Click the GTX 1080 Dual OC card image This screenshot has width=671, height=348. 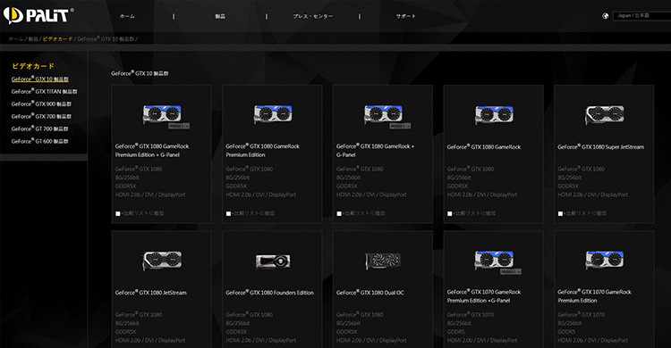pyautogui.click(x=383, y=261)
